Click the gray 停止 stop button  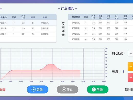pyautogui.click(x=68, y=89)
